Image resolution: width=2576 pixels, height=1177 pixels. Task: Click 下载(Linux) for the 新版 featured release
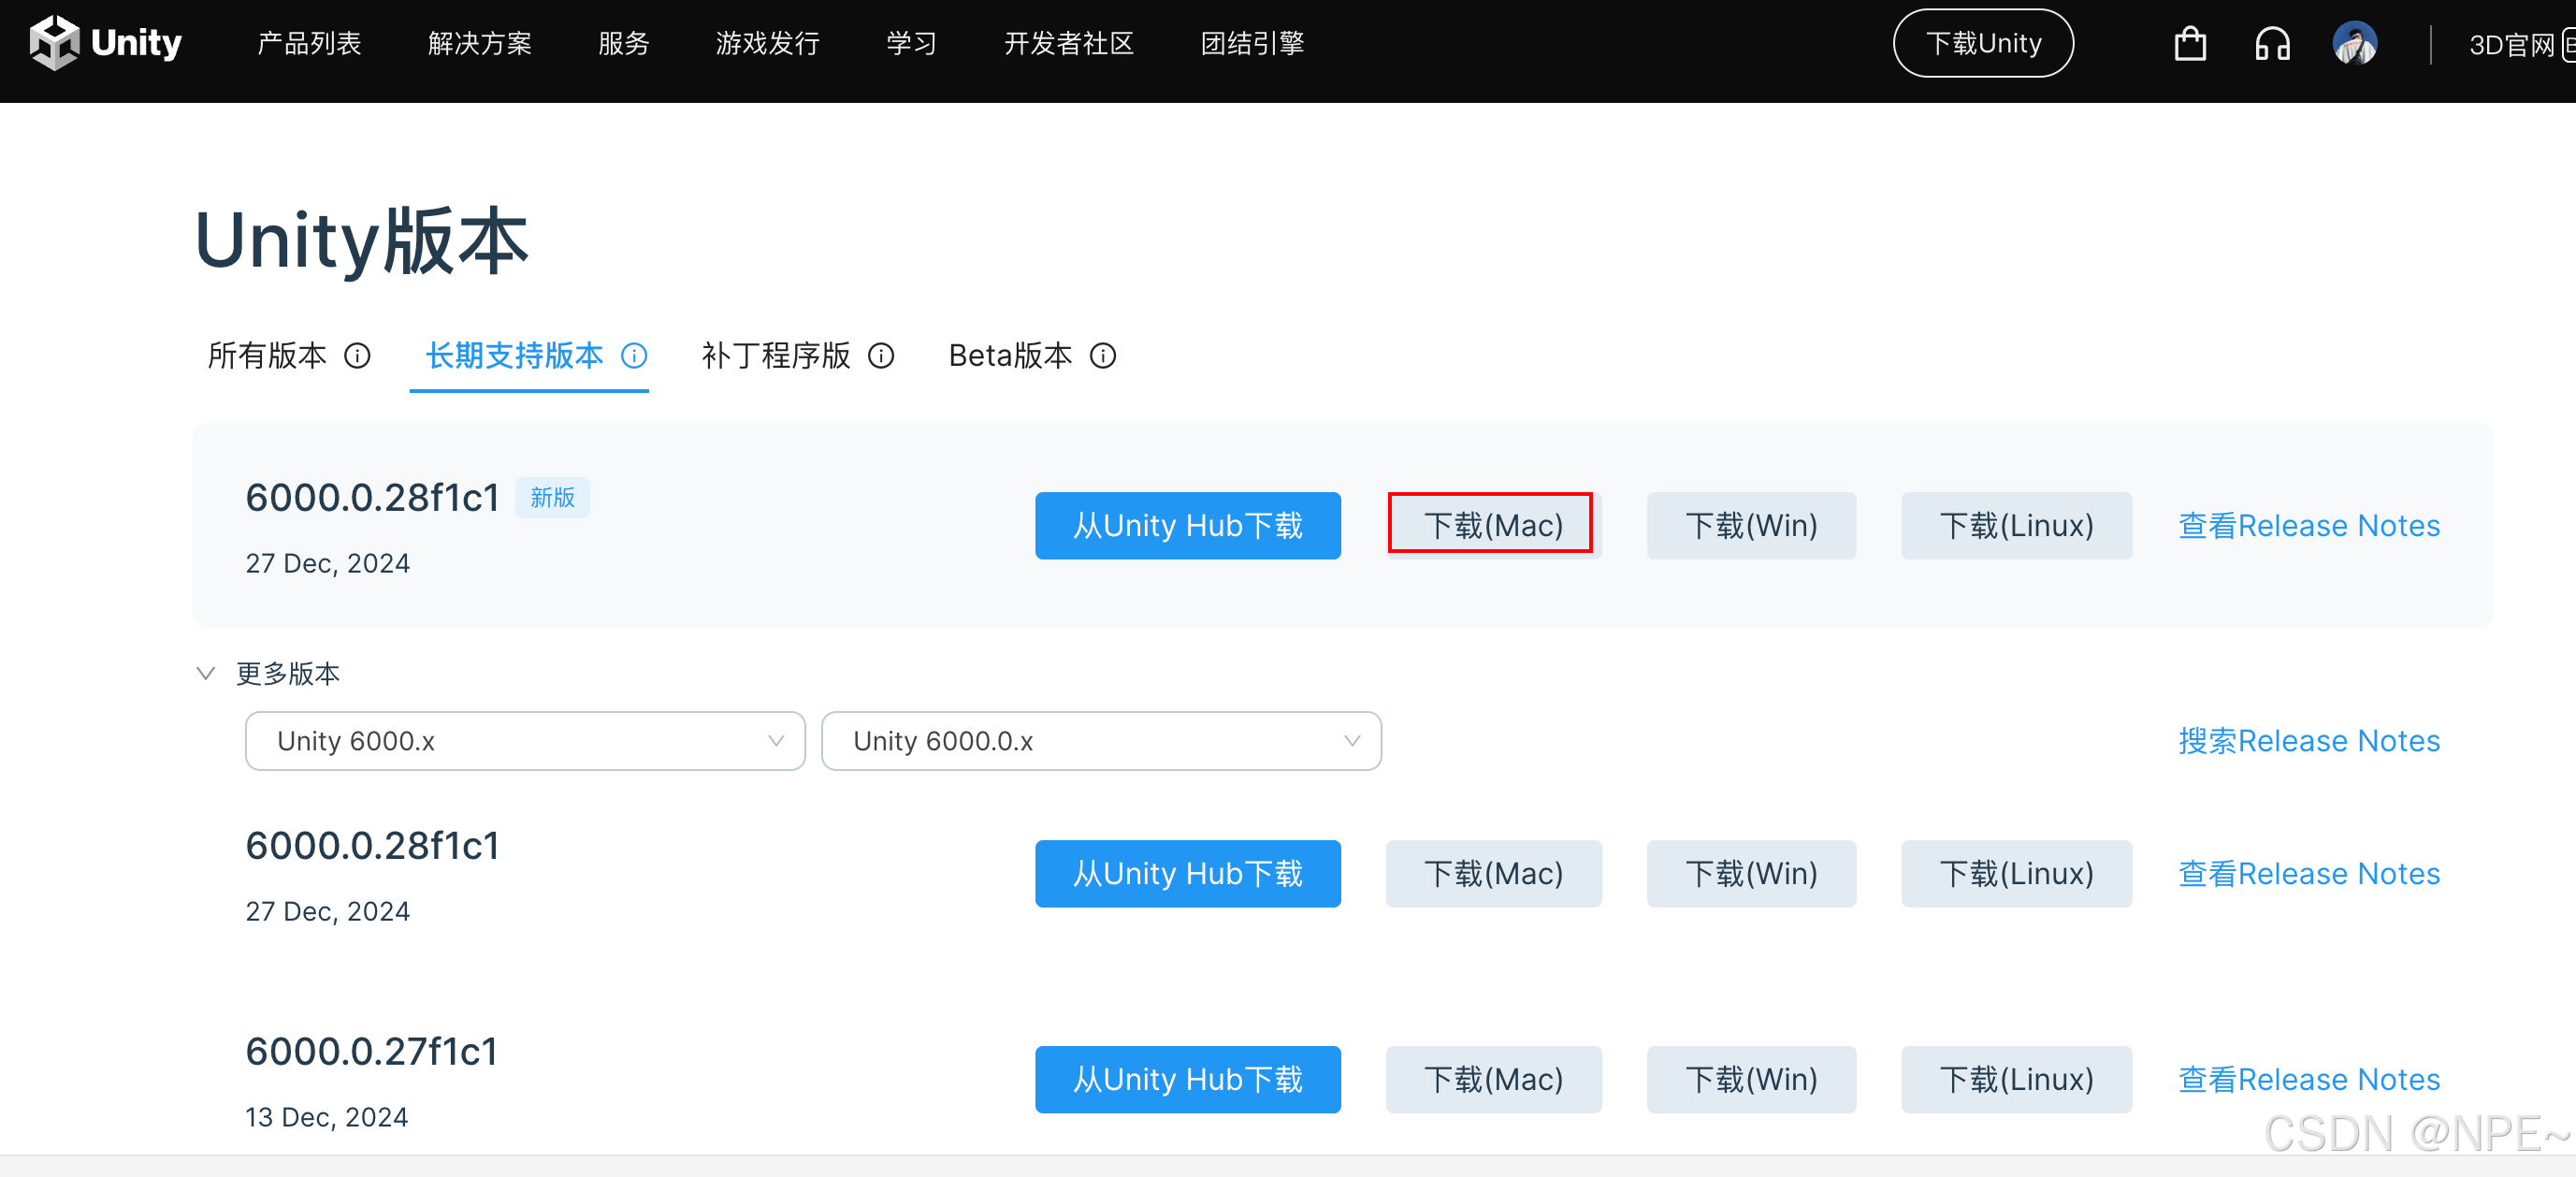click(2016, 526)
